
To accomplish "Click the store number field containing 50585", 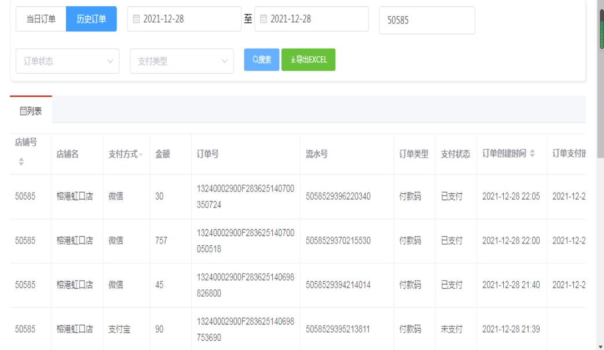I will [427, 20].
